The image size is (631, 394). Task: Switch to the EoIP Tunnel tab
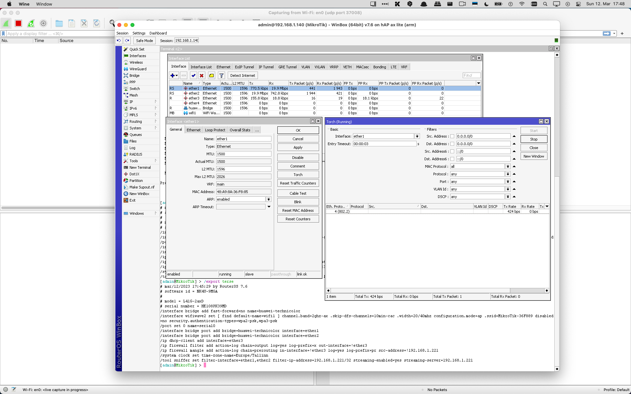tap(244, 67)
